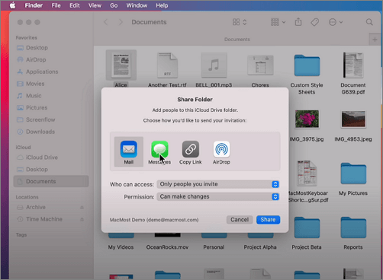The width and height of the screenshot is (383, 280).
Task: Go forward with the toolbar forward arrow
Action: click(121, 22)
